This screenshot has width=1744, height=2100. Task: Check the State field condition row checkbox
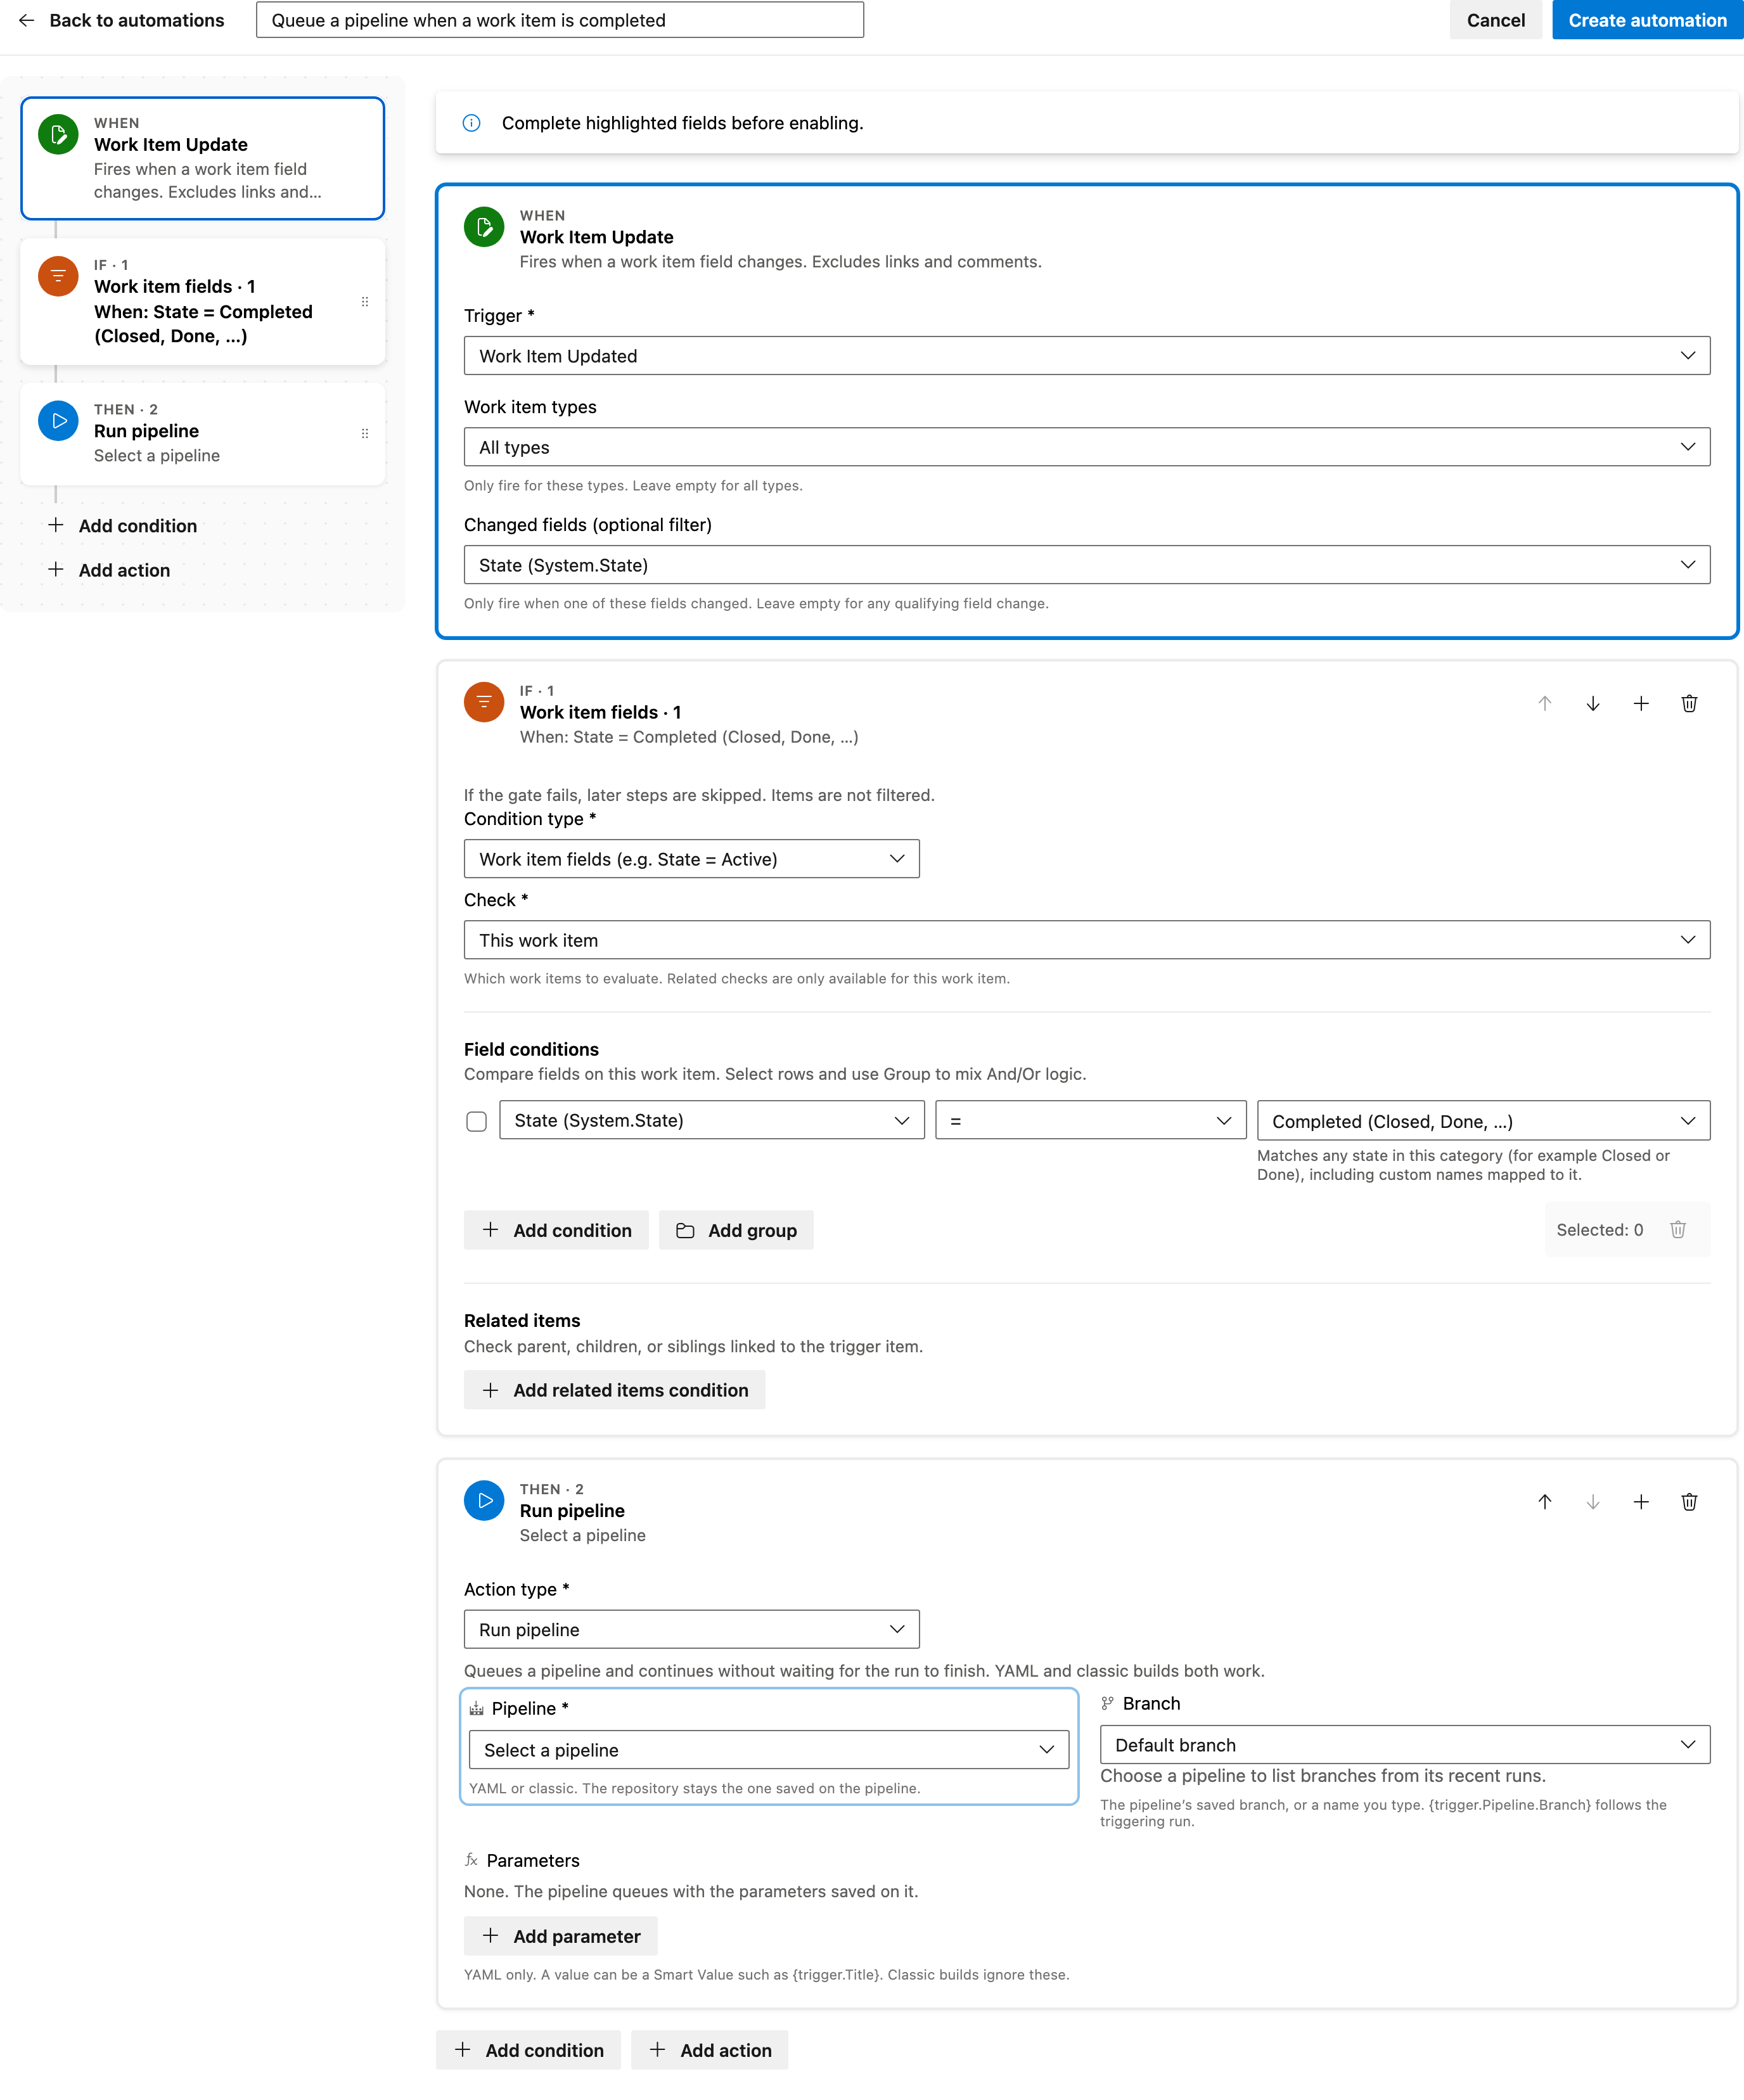pos(477,1121)
